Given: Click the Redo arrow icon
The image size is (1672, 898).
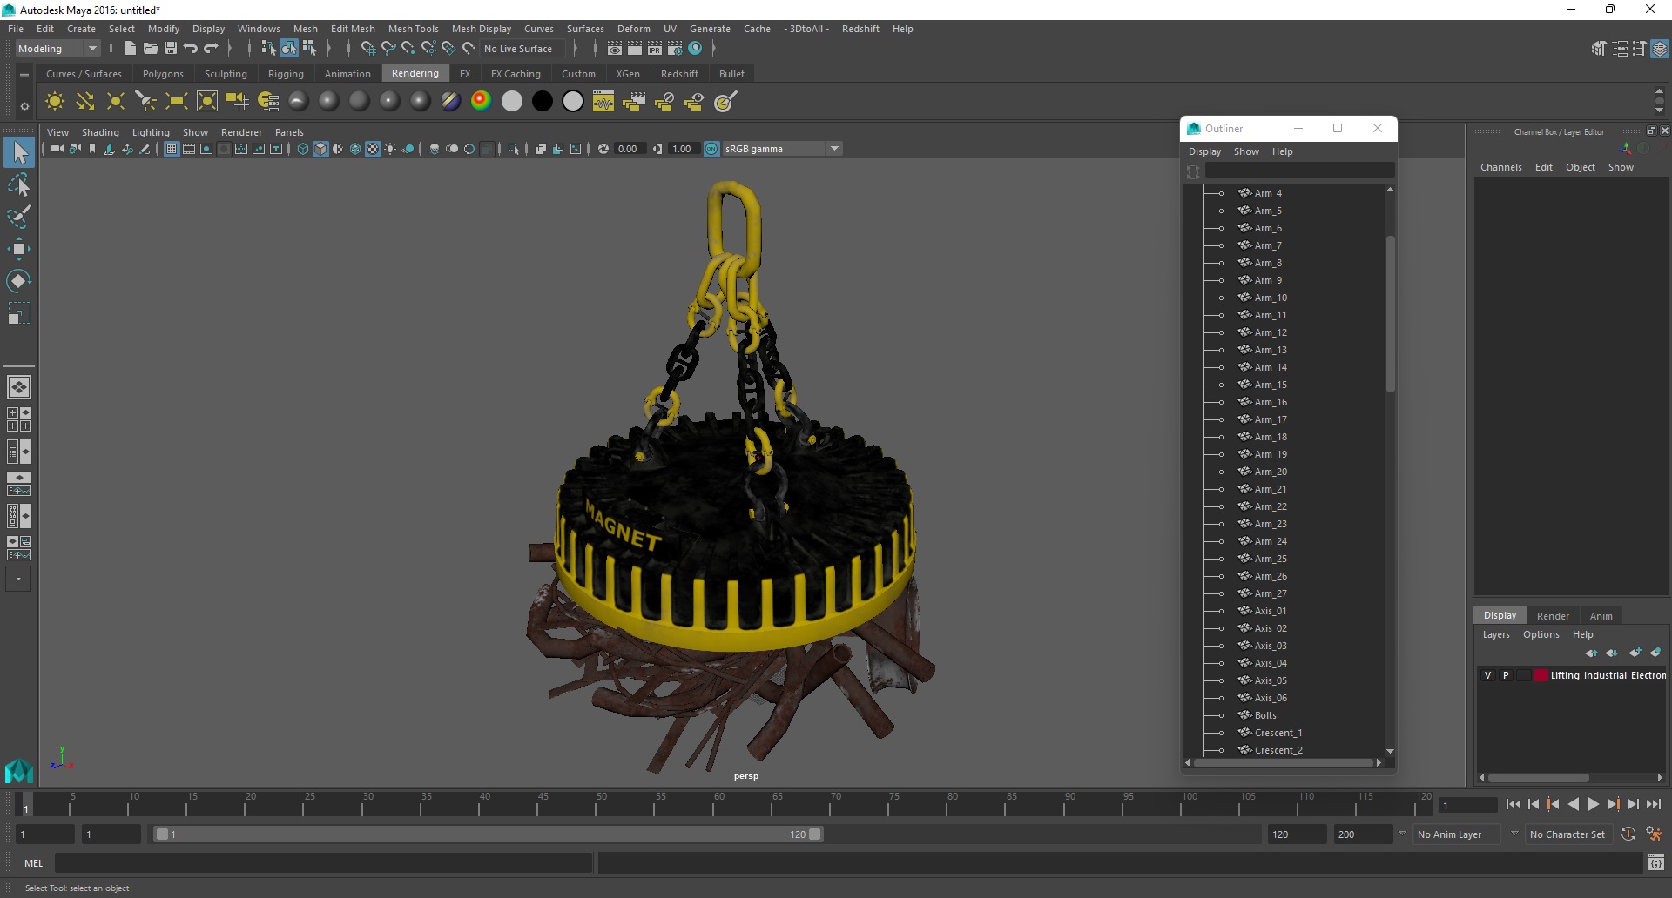Looking at the screenshot, I should coord(211,49).
